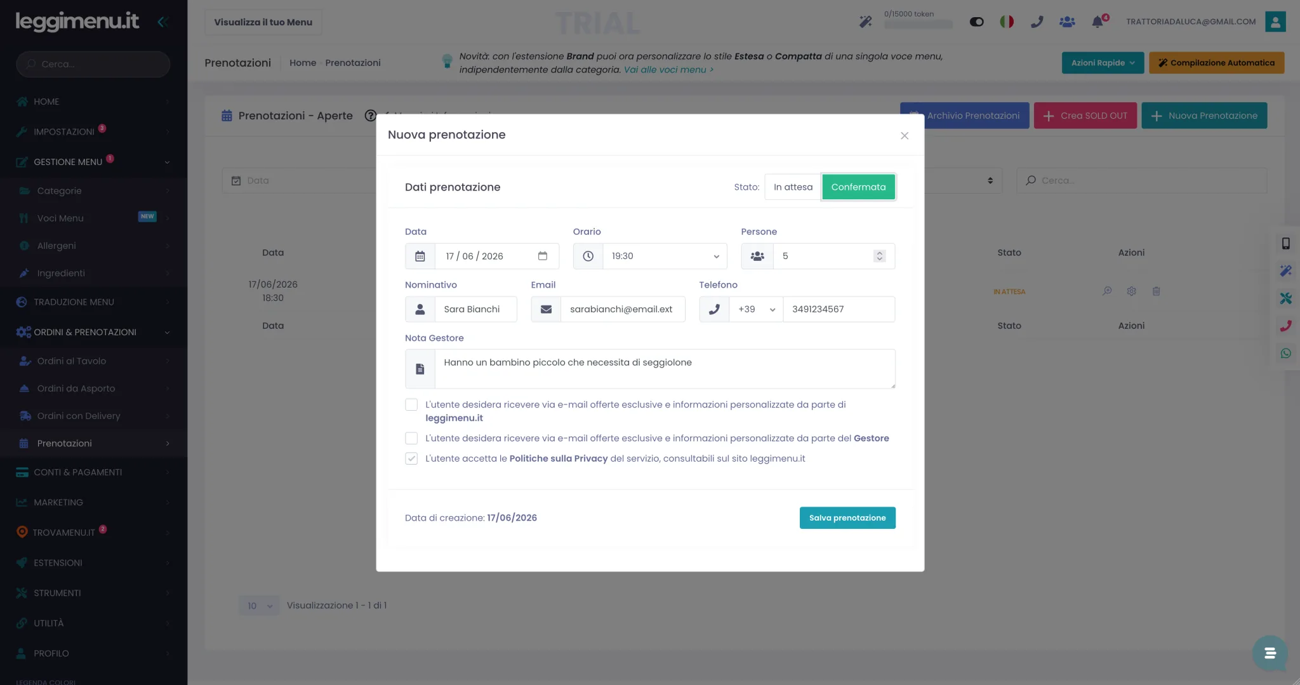1300x685 pixels.
Task: Click the Telefono number field 3491234567
Action: [839, 309]
